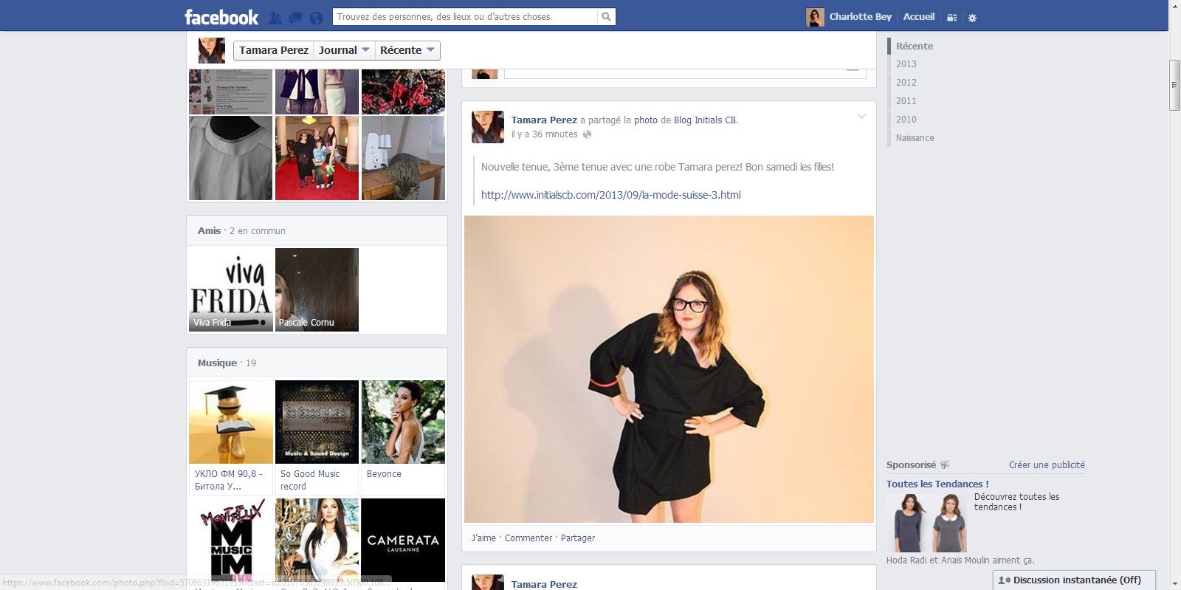
Task: Open the shared photo of black dress
Action: (x=669, y=369)
